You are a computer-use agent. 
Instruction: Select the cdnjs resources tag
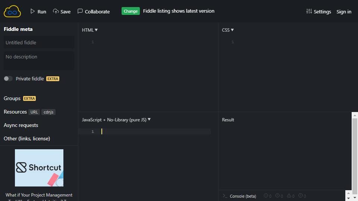(48, 112)
